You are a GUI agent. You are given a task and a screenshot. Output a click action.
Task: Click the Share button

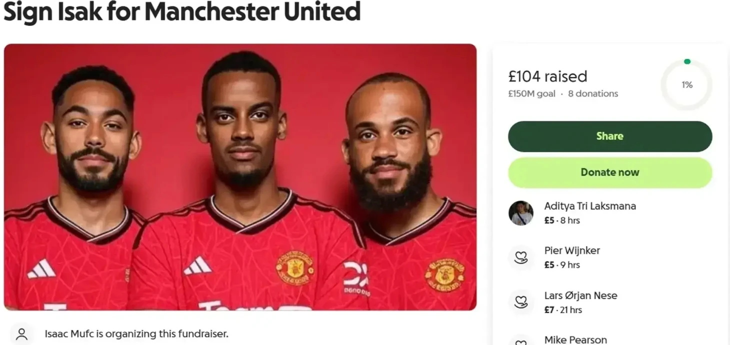pyautogui.click(x=610, y=136)
